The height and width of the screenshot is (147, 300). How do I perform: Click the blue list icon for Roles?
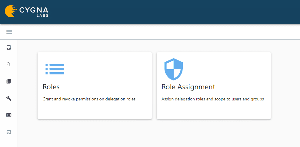pos(55,69)
